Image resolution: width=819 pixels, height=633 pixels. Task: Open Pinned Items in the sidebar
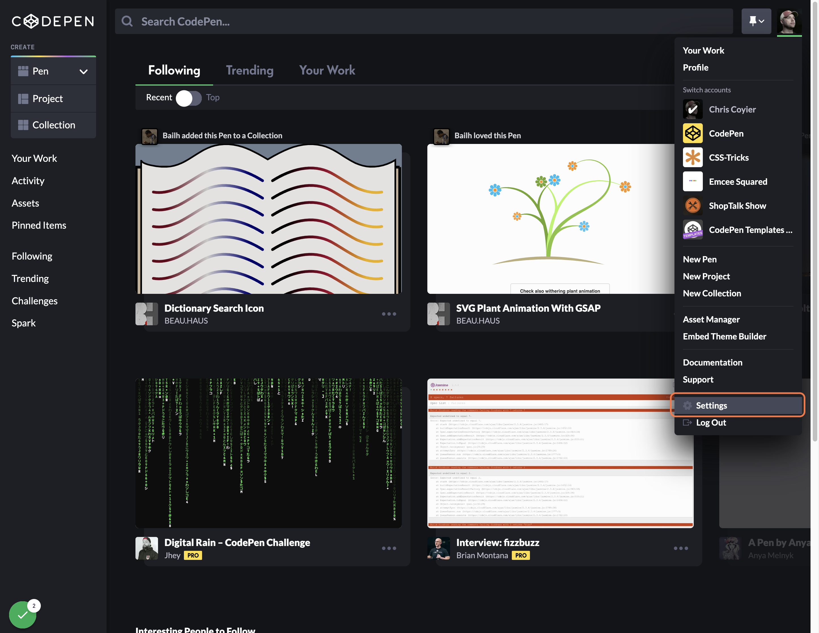tap(39, 225)
